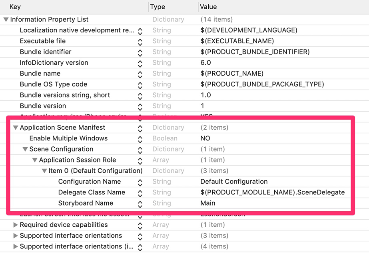This screenshot has height=260, width=369.
Task: Select the Delegate Class Name key label
Action: (92, 193)
